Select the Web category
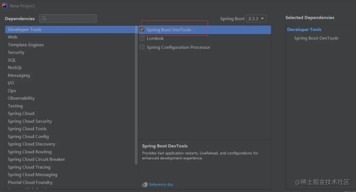The image size is (356, 192). click(70, 37)
